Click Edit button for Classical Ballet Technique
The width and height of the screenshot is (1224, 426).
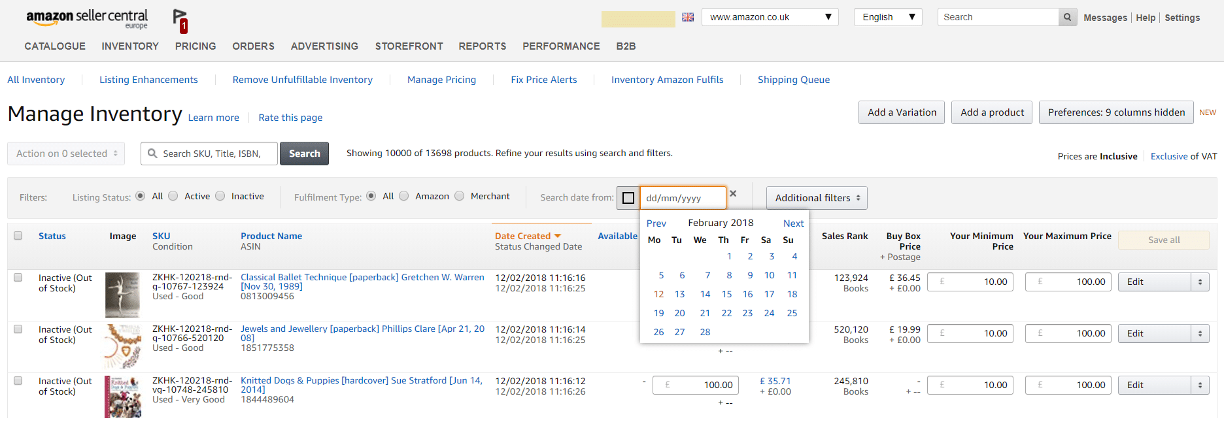click(1155, 282)
